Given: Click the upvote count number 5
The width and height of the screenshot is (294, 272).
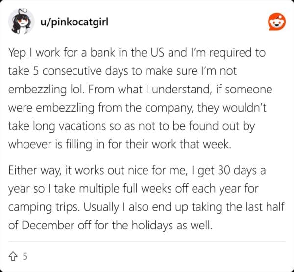Looking at the screenshot, I should (24, 254).
